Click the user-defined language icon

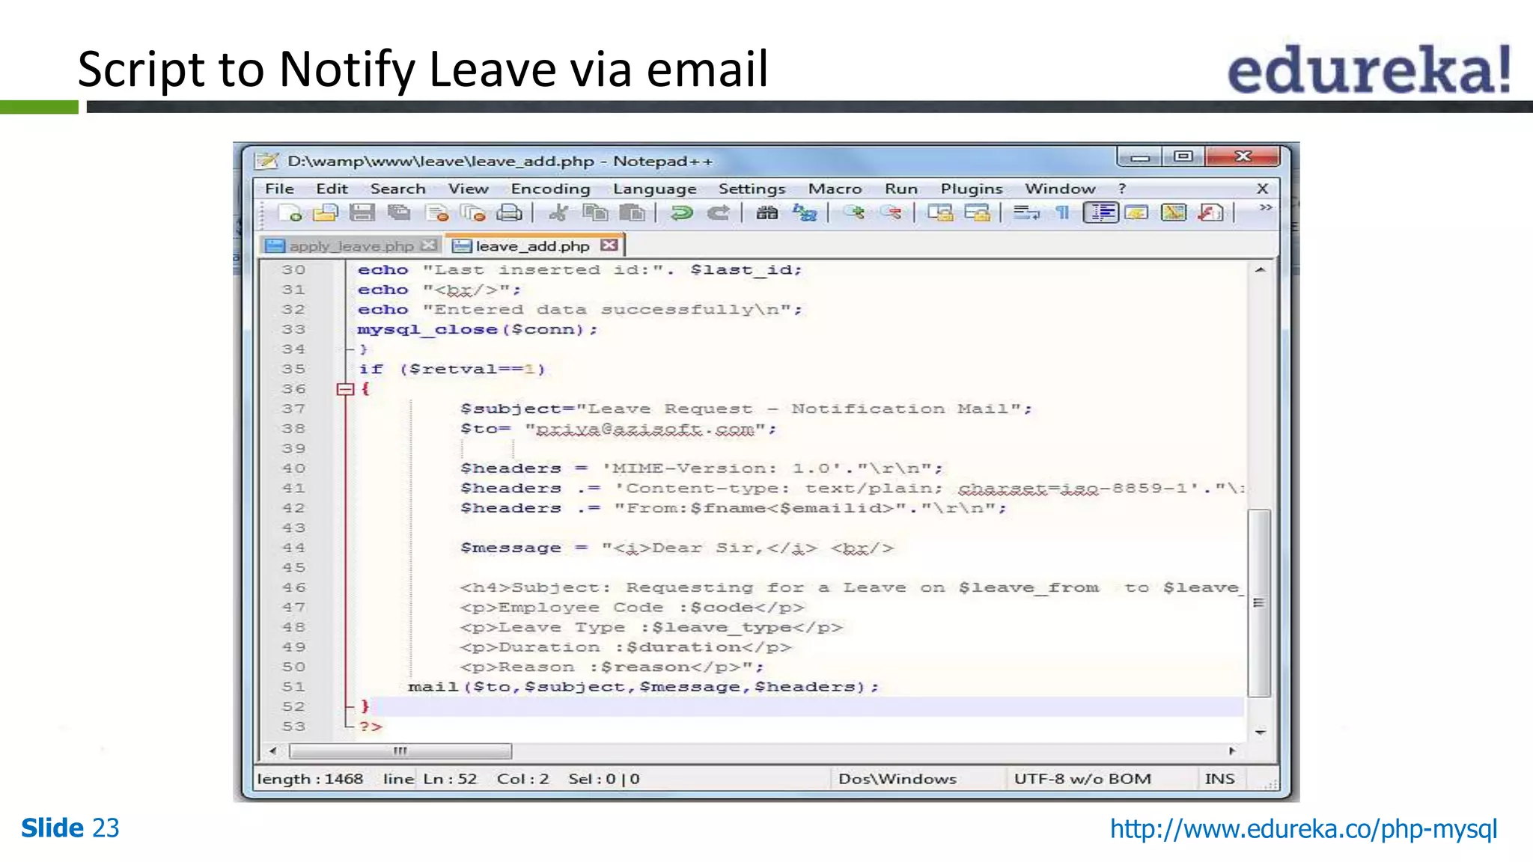tap(1136, 213)
